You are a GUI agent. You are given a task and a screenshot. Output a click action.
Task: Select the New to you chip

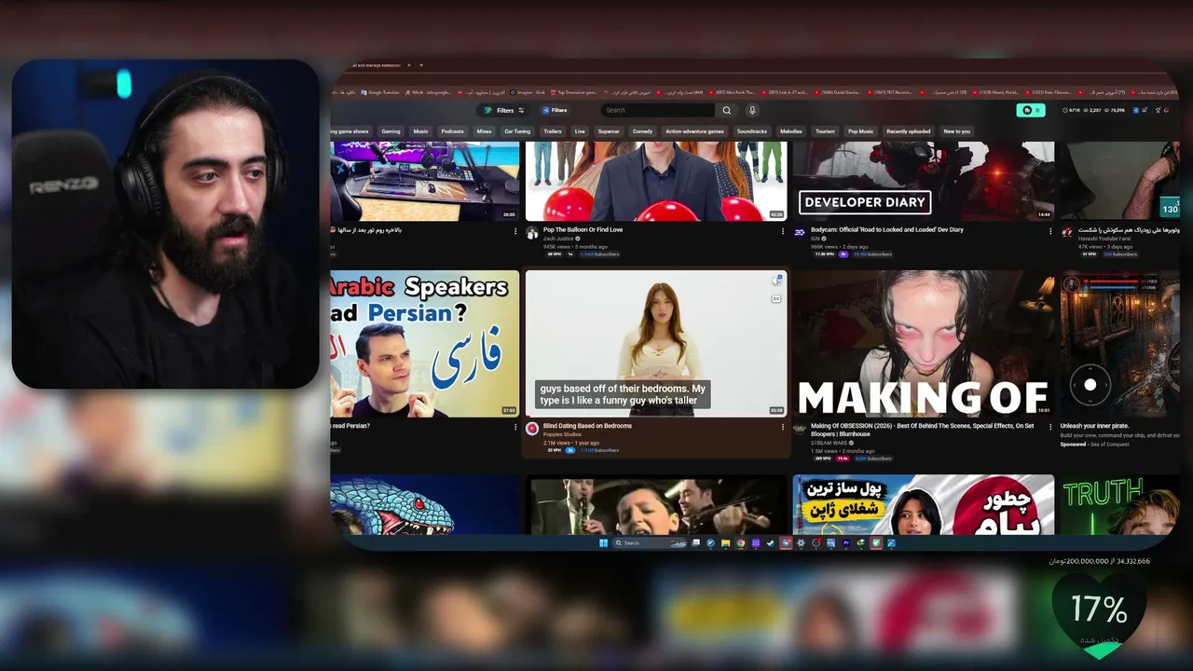pyautogui.click(x=956, y=131)
